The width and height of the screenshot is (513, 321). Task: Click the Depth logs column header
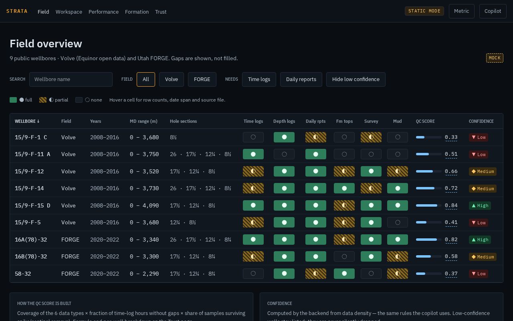284,121
